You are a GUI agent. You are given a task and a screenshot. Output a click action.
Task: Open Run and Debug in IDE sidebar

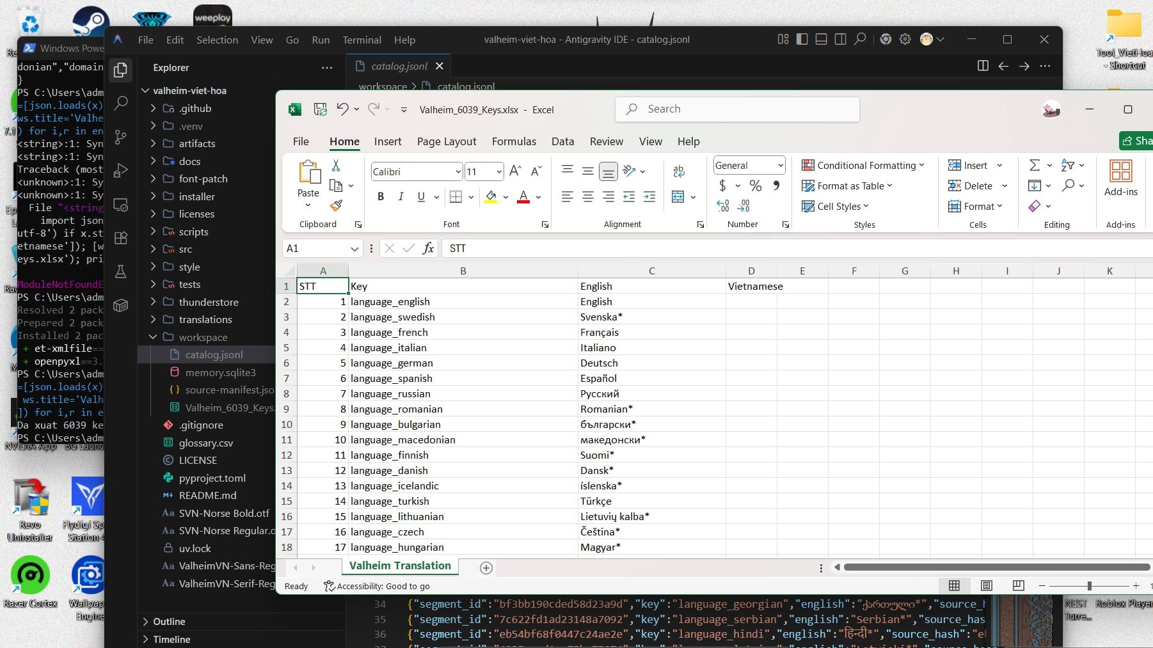tap(120, 171)
